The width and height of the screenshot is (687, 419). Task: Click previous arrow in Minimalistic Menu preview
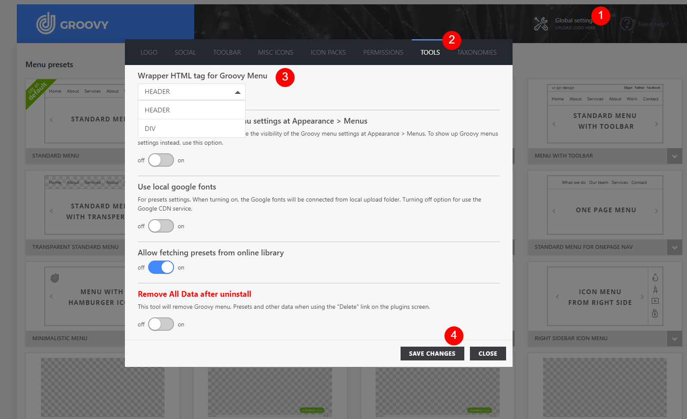(51, 296)
